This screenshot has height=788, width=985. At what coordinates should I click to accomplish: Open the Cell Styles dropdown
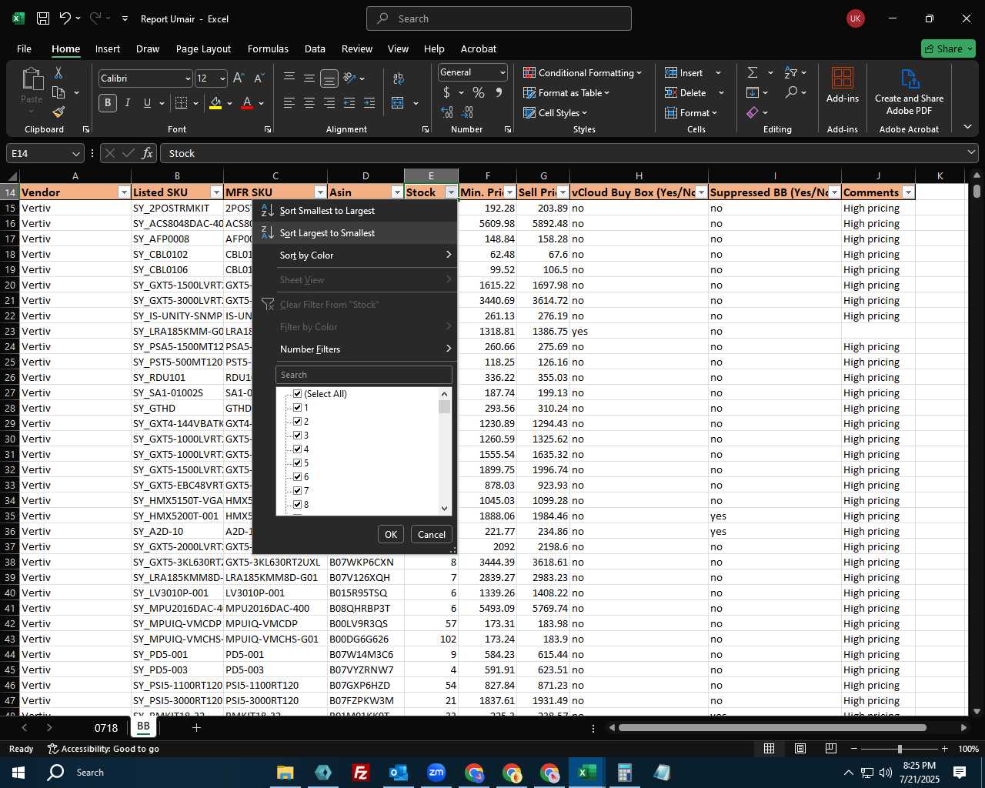[x=555, y=112]
